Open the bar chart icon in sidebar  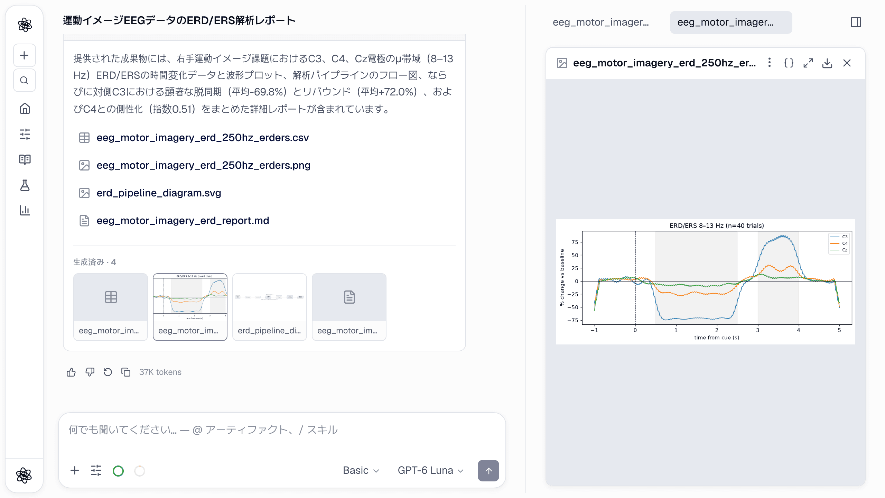click(x=25, y=210)
